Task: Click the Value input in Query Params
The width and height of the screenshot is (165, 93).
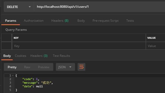Action: click(x=155, y=46)
